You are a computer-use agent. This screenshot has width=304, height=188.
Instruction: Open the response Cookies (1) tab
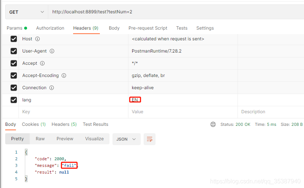coord(34,124)
